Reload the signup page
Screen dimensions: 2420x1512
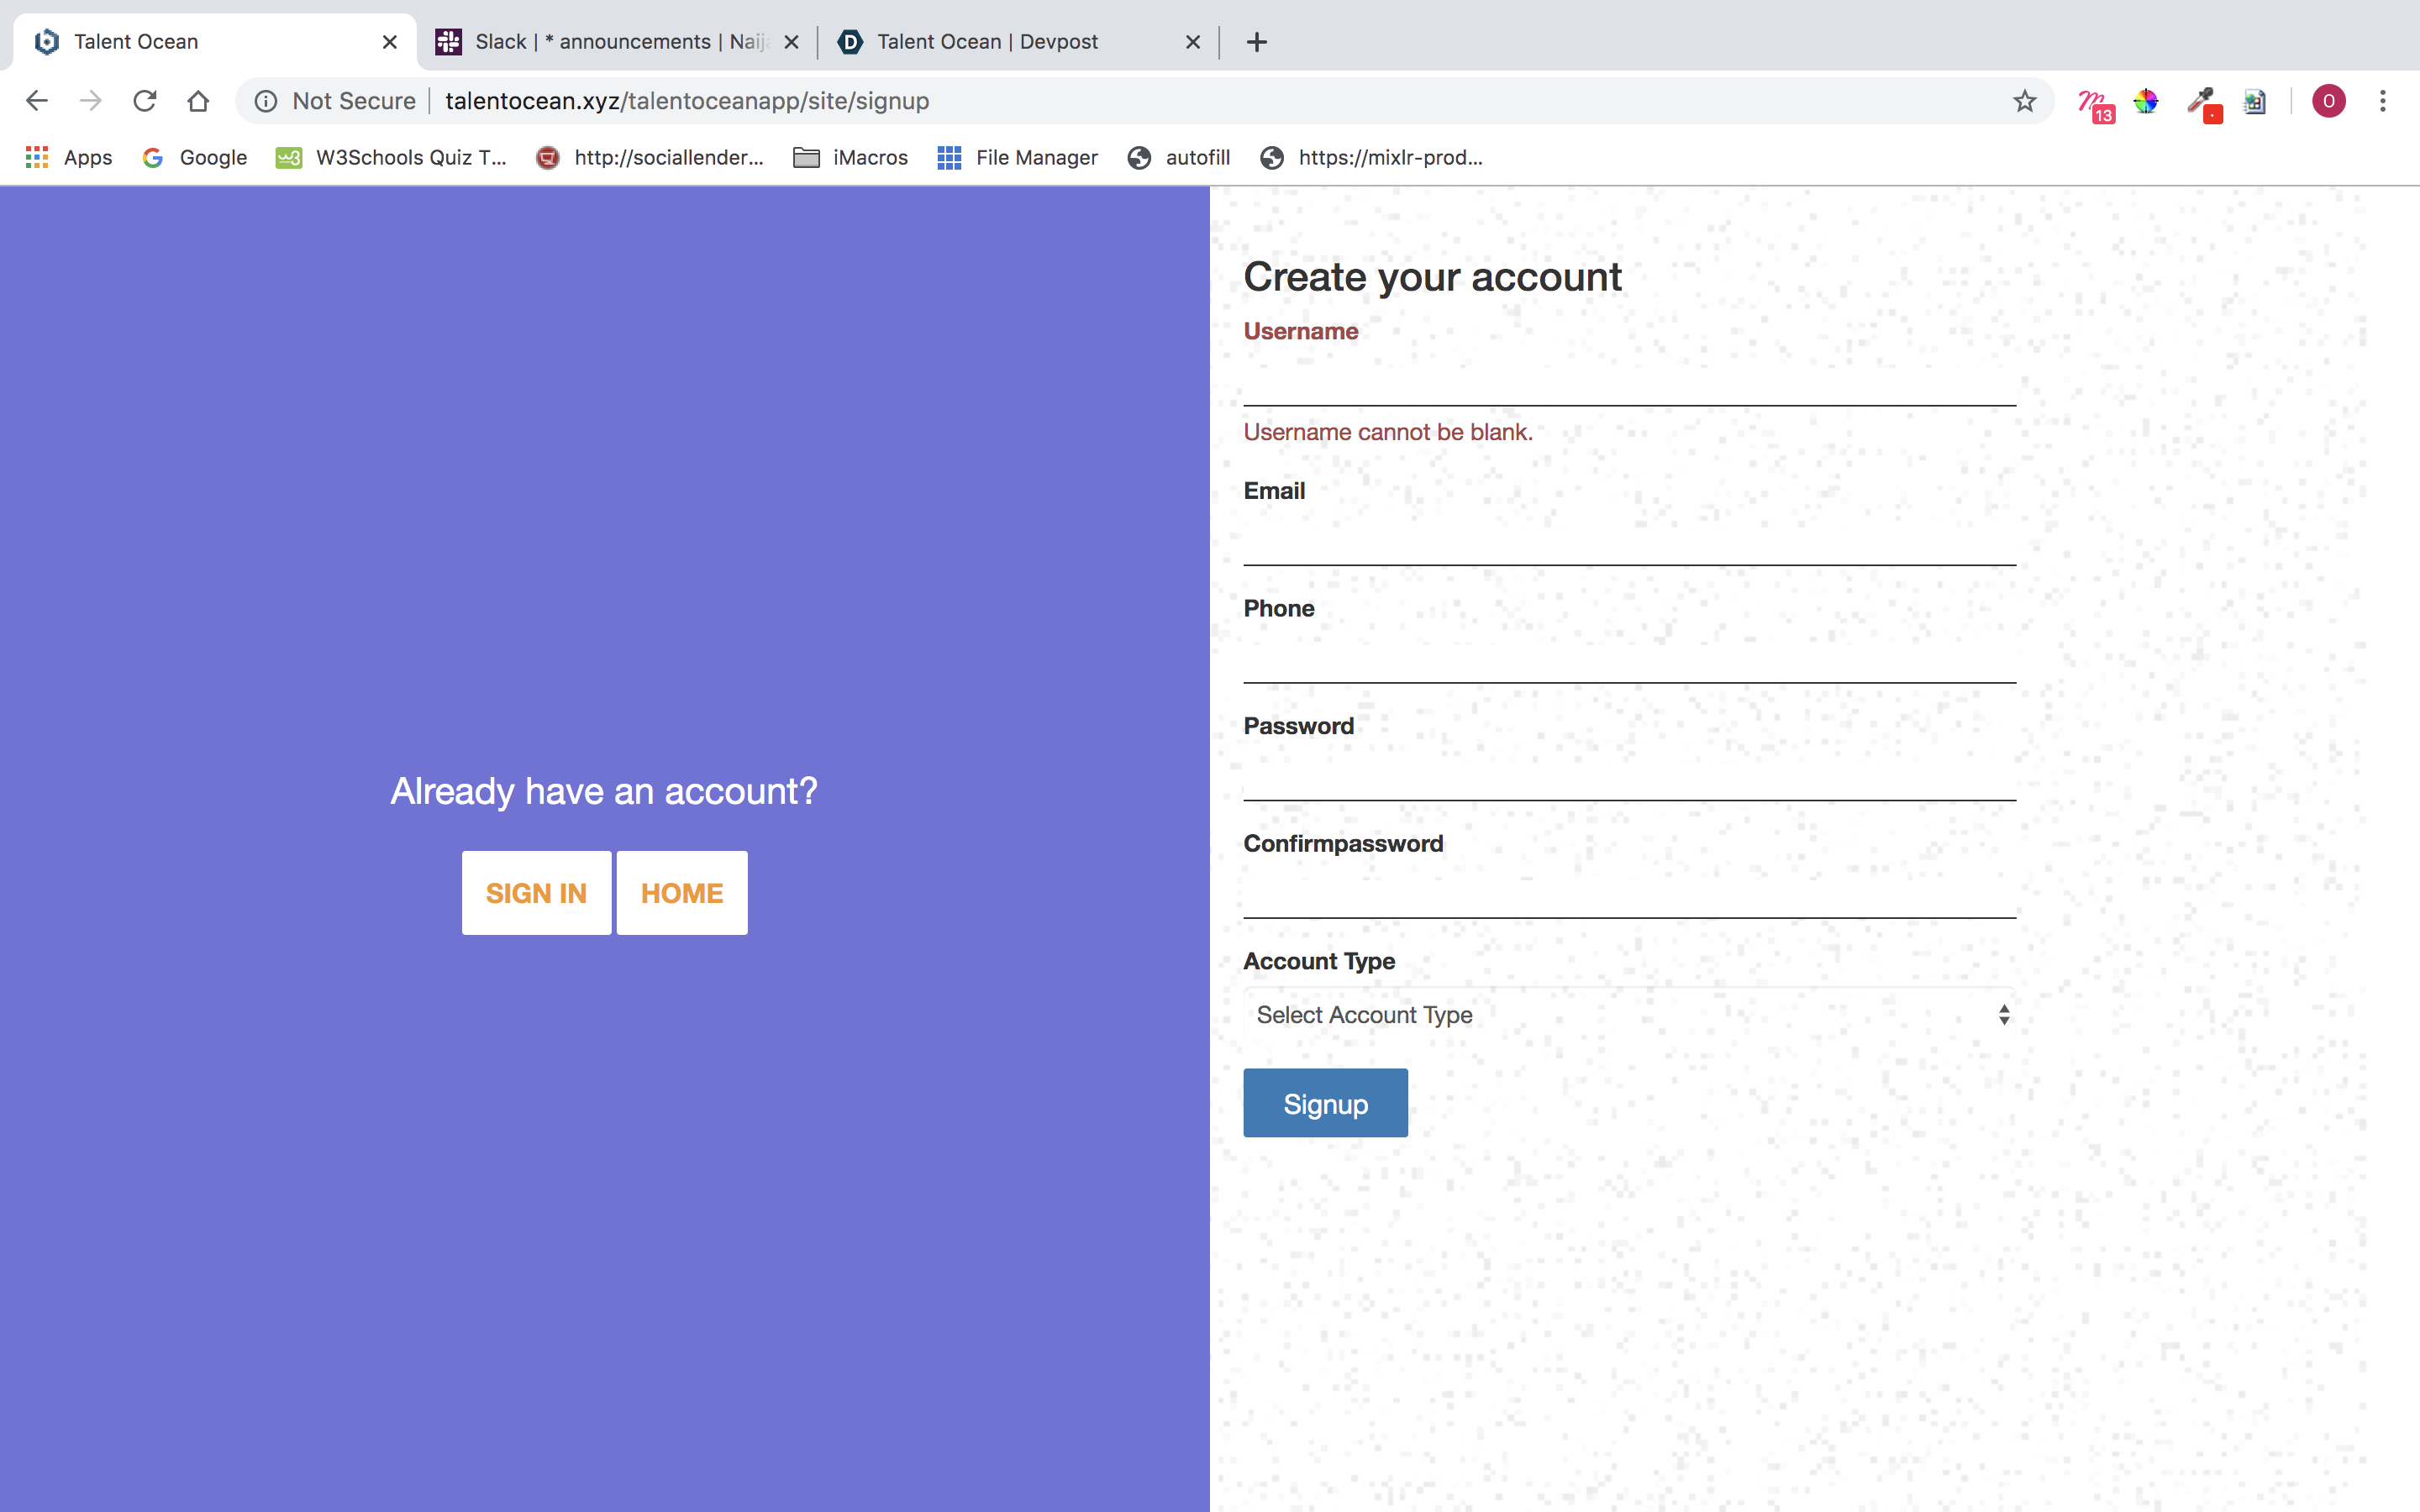tap(145, 101)
